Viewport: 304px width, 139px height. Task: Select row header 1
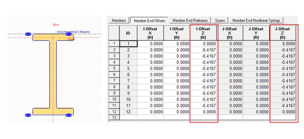click(114, 44)
